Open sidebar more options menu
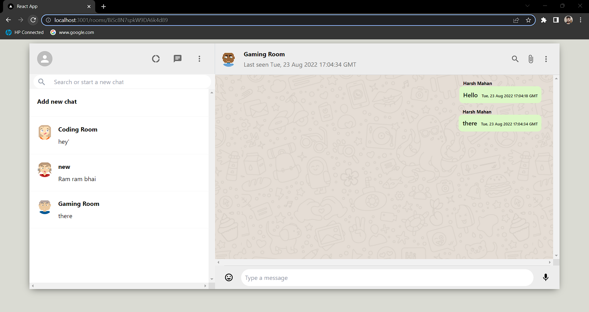The width and height of the screenshot is (589, 312). click(x=199, y=59)
